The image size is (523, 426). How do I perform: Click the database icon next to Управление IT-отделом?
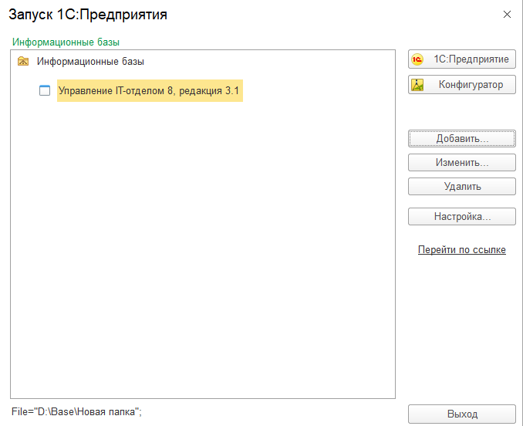point(45,90)
